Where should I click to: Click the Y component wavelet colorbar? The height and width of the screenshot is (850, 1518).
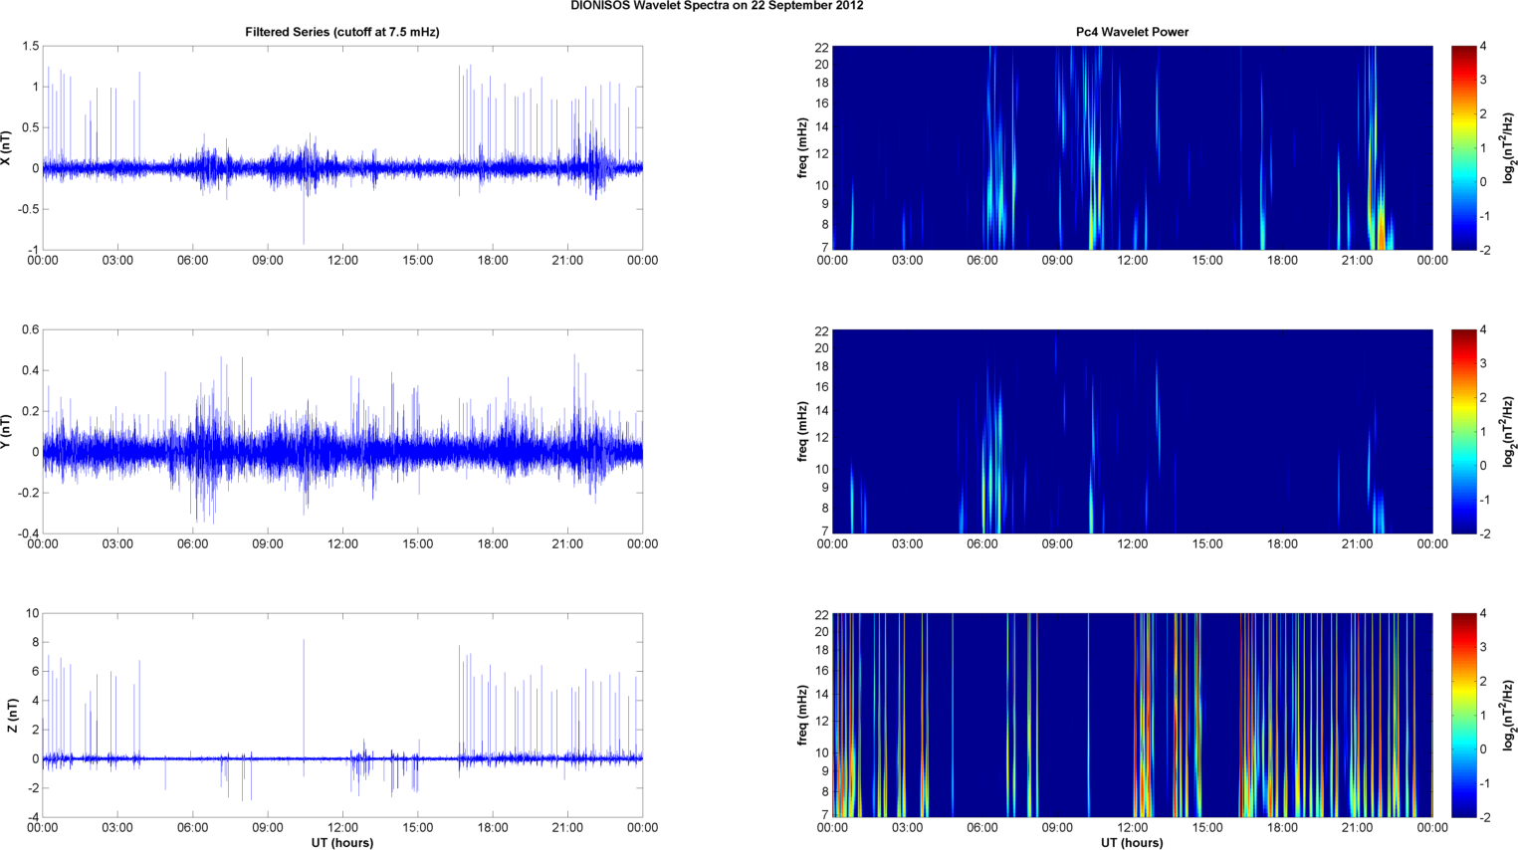[x=1463, y=431]
